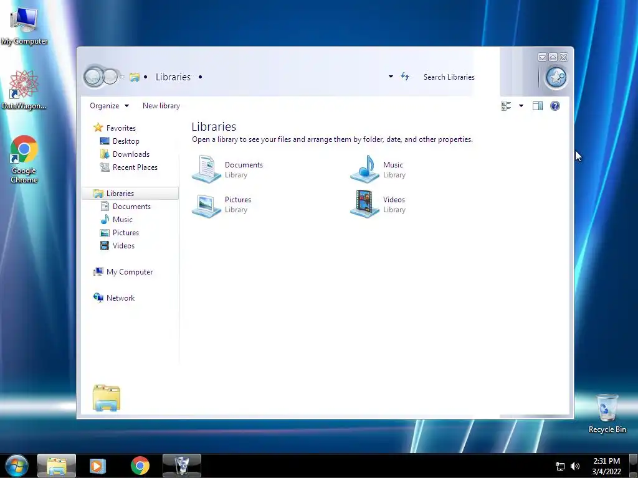The width and height of the screenshot is (638, 478).
Task: Open Videos in the navigation pane
Action: click(x=123, y=245)
